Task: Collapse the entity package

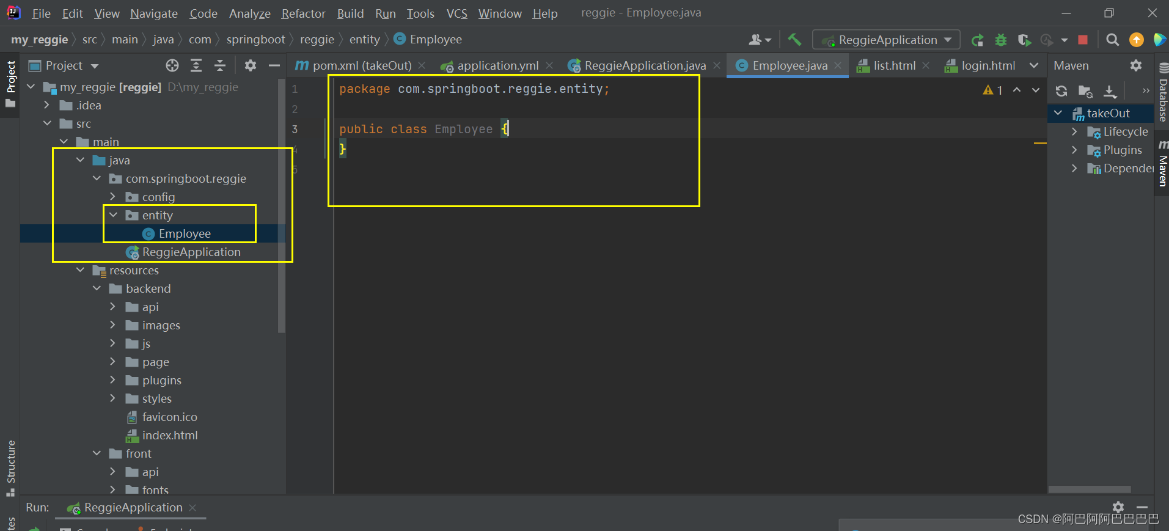Action: [113, 215]
